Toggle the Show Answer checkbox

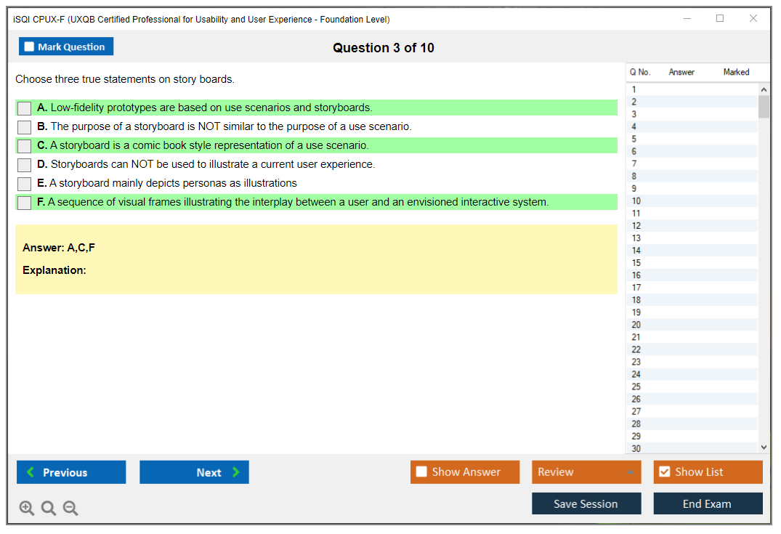point(421,472)
